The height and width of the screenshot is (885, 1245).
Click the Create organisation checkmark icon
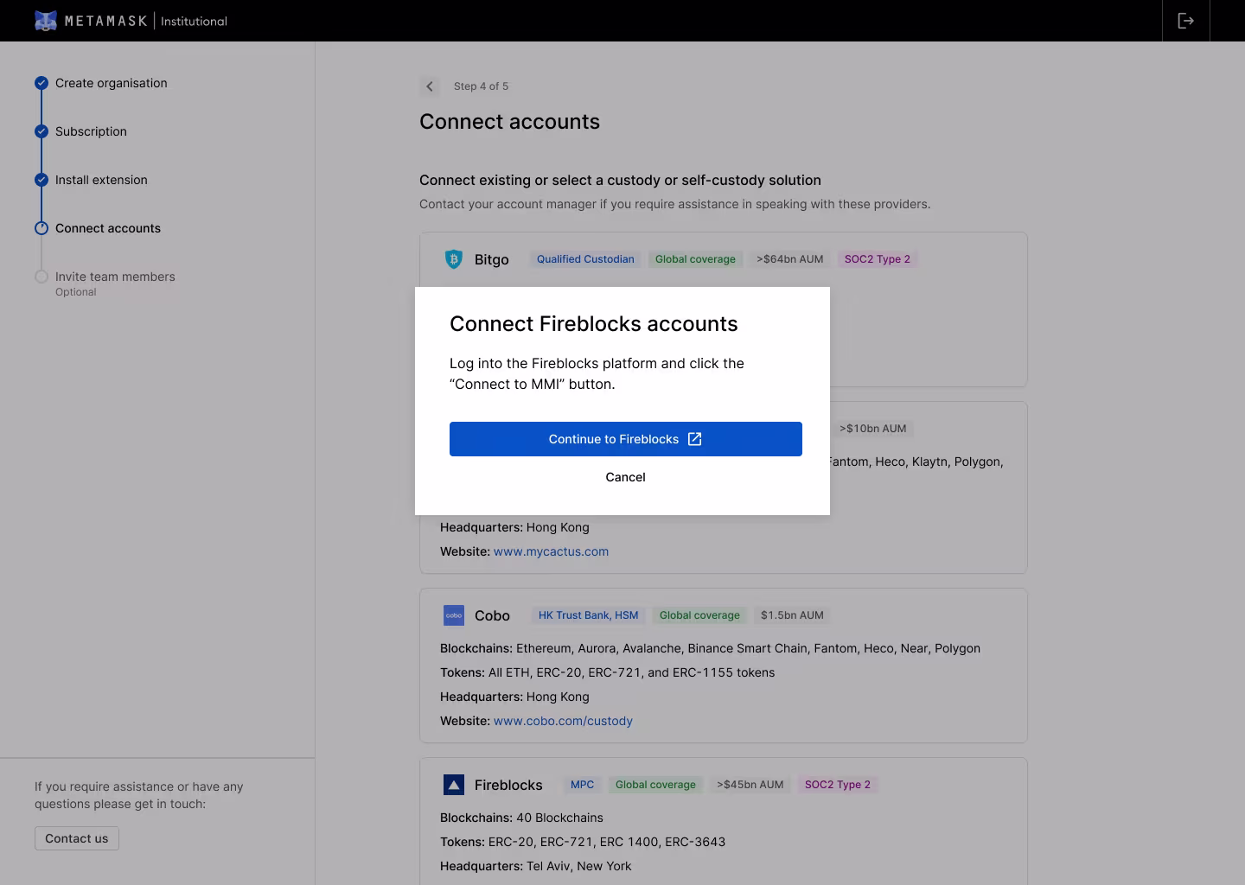coord(41,83)
